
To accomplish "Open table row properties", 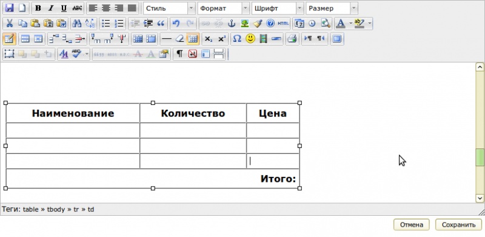I will point(25,39).
